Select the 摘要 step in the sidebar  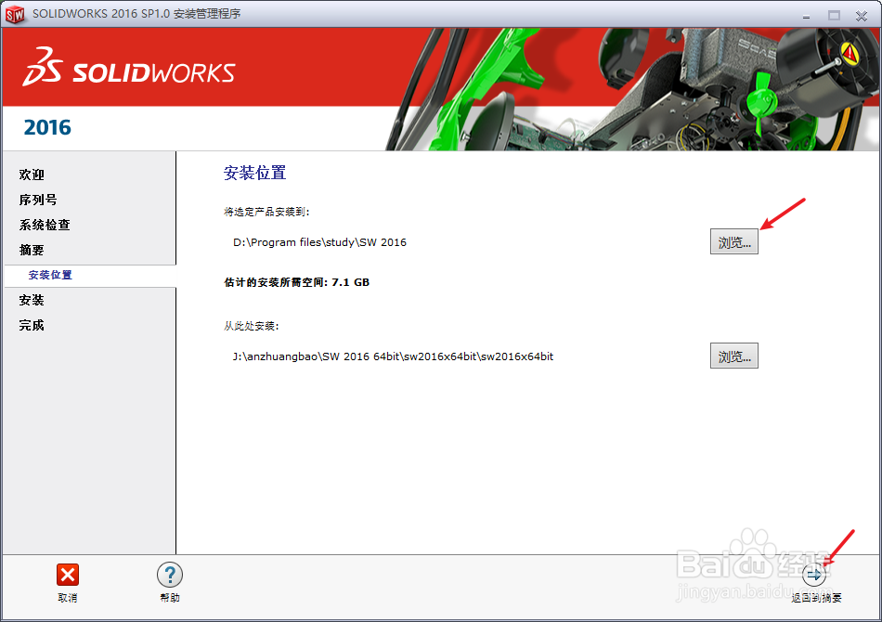point(32,251)
